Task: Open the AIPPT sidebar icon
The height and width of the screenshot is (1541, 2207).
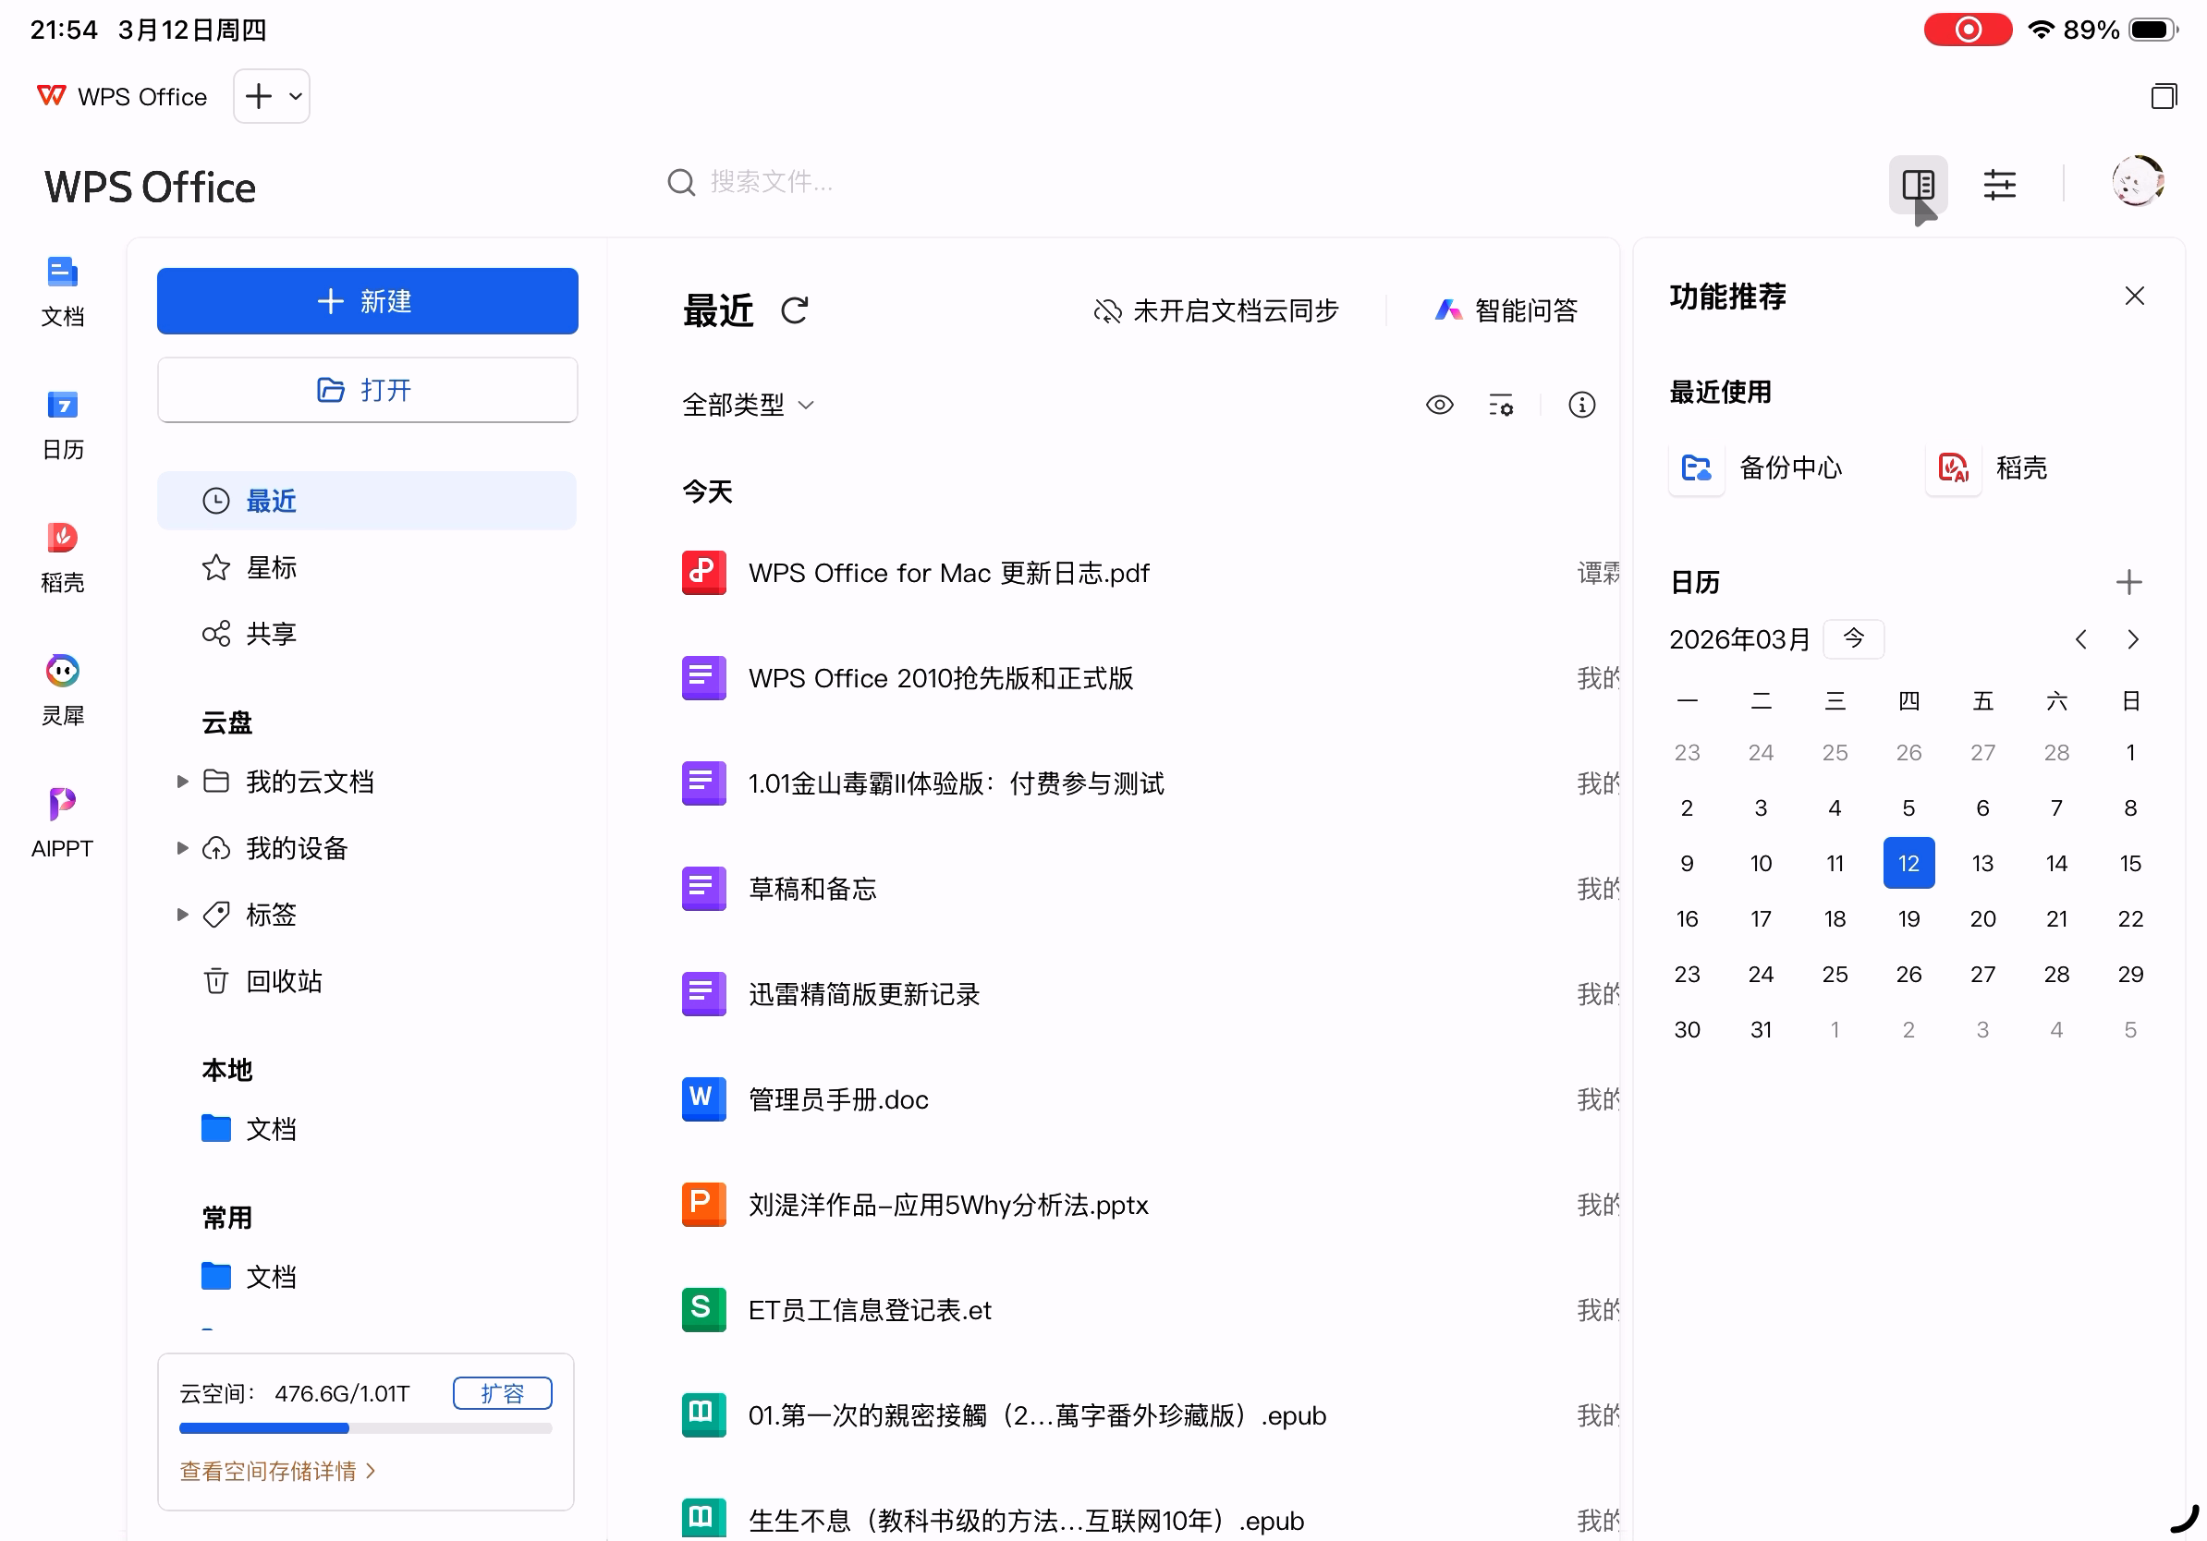Action: (x=62, y=803)
